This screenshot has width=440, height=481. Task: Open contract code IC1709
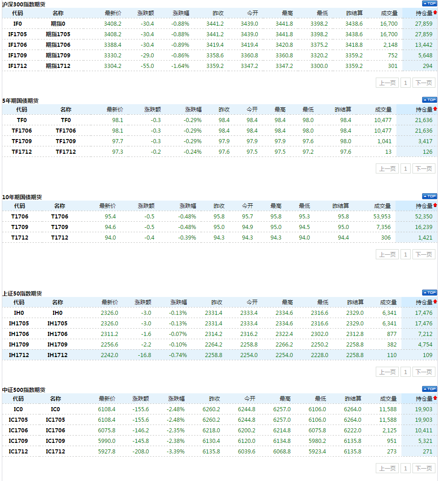click(18, 441)
